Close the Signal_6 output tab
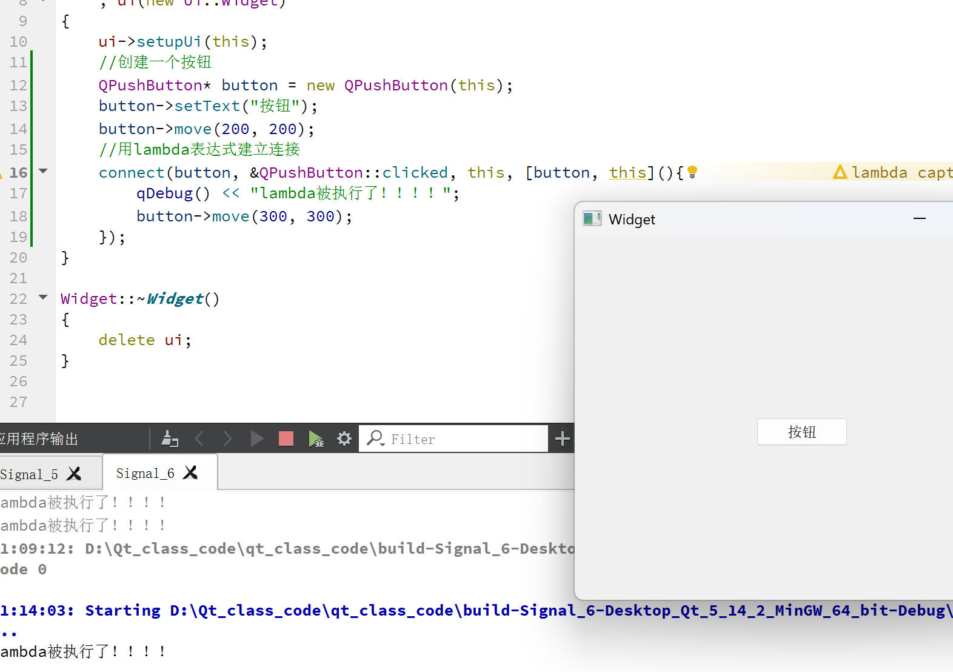The image size is (953, 672). tap(190, 472)
